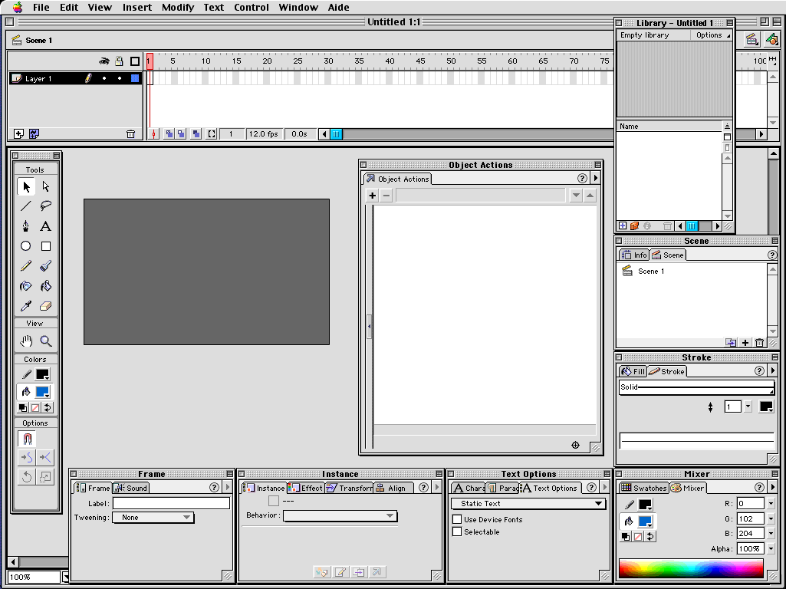Open the Tweening dropdown
This screenshot has height=589, width=786.
(153, 518)
